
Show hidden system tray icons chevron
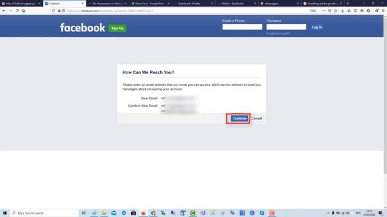[328, 213]
